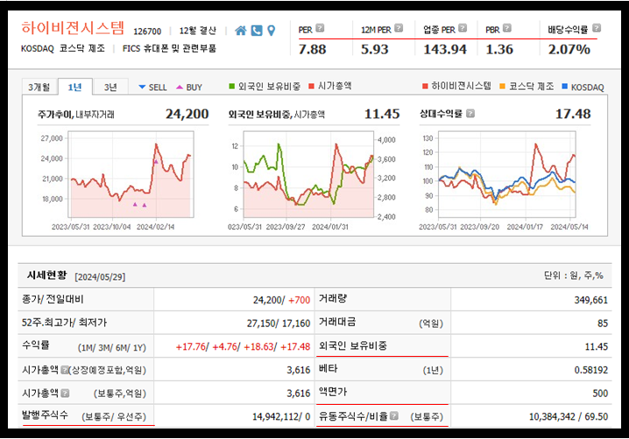This screenshot has width=629, height=439.
Task: Click the 상대수익률 relative return chart
Action: 507,174
